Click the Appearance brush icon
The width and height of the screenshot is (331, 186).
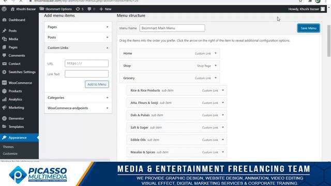click(x=5, y=138)
